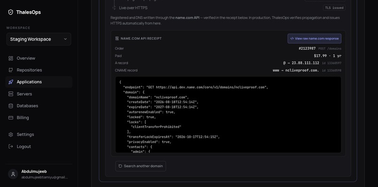Image resolution: width=378 pixels, height=187 pixels.
Task: Navigate to Databases
Action: point(39,106)
